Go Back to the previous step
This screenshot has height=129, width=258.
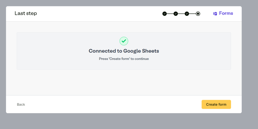pyautogui.click(x=21, y=105)
